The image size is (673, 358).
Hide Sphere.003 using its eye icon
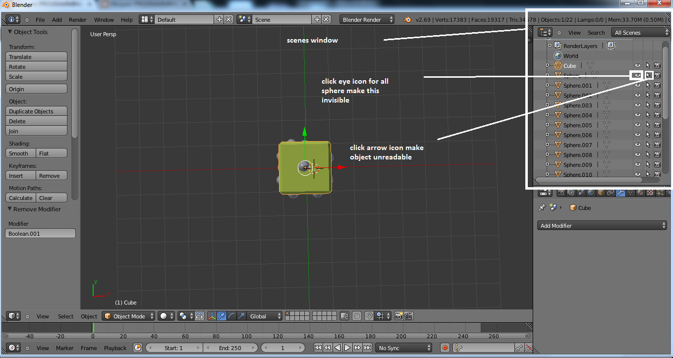point(638,105)
